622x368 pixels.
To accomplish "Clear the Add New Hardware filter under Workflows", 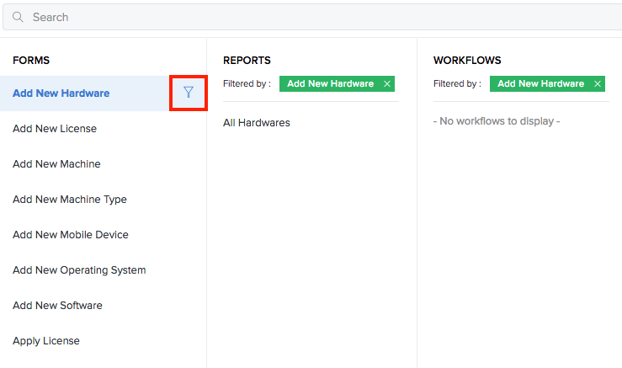I will (598, 83).
